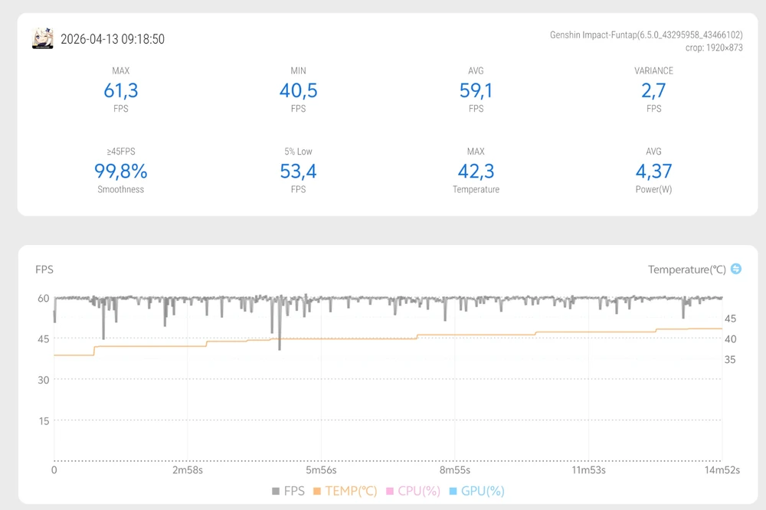Click the 99,8% Smoothness value

pos(120,171)
